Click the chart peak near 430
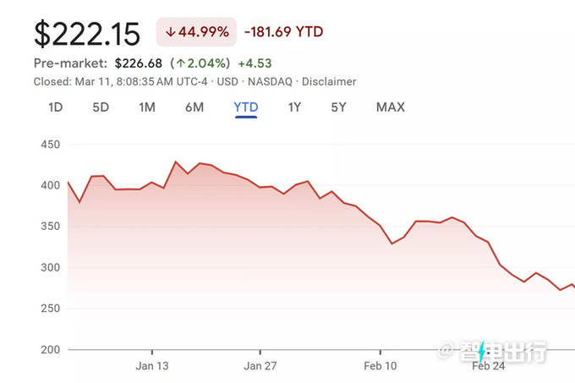The height and width of the screenshot is (383, 575). [176, 161]
